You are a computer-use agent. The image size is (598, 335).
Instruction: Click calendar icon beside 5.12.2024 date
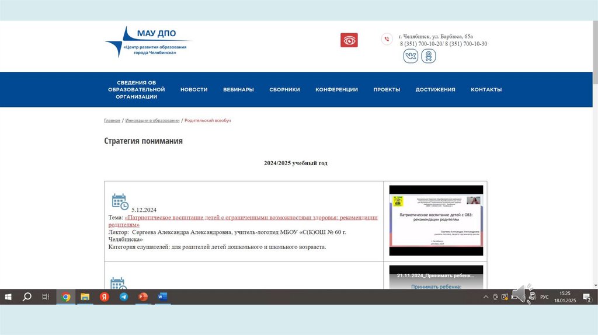[119, 201]
